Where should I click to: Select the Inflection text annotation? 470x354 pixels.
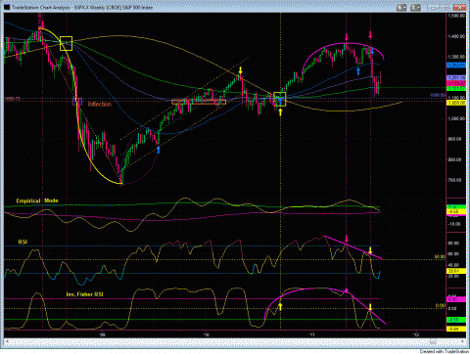pyautogui.click(x=100, y=105)
